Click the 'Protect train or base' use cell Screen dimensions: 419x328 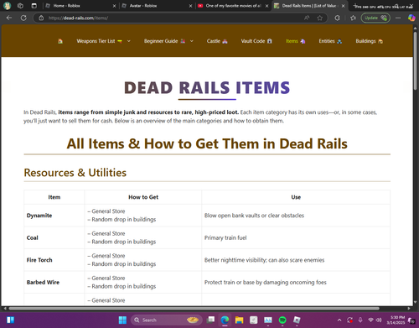(296, 282)
